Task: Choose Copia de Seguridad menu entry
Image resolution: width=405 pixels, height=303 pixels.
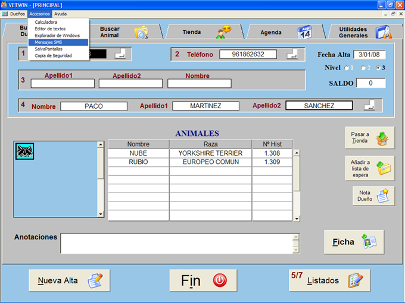Action: coord(58,56)
